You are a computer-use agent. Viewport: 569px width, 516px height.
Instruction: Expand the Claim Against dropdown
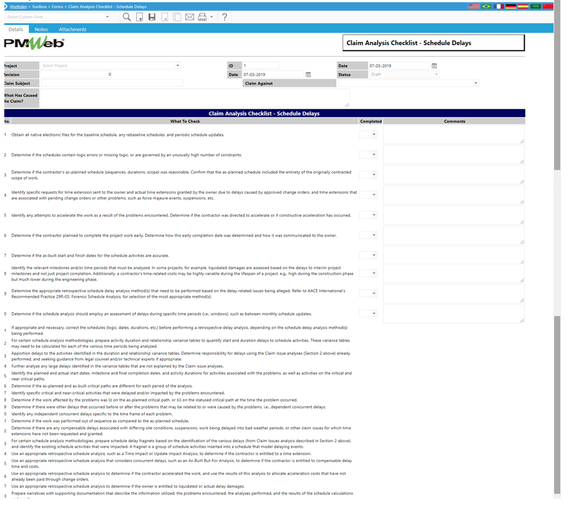(476, 83)
